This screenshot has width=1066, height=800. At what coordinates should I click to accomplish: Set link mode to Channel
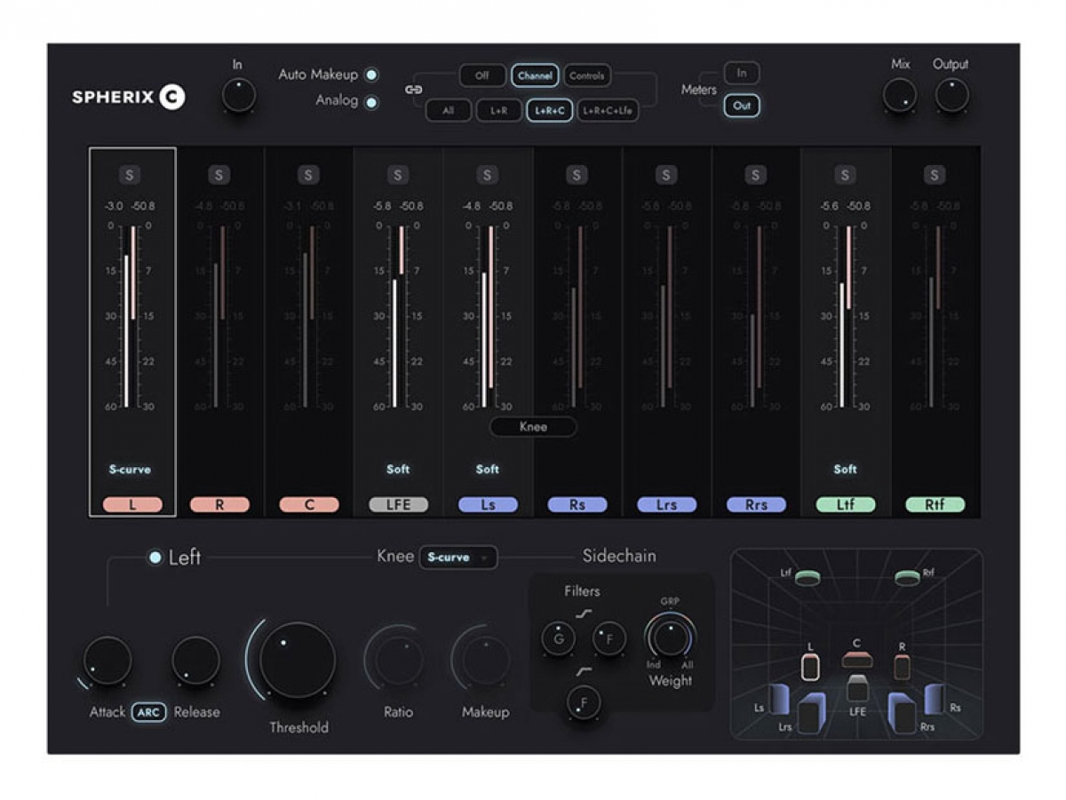click(536, 76)
